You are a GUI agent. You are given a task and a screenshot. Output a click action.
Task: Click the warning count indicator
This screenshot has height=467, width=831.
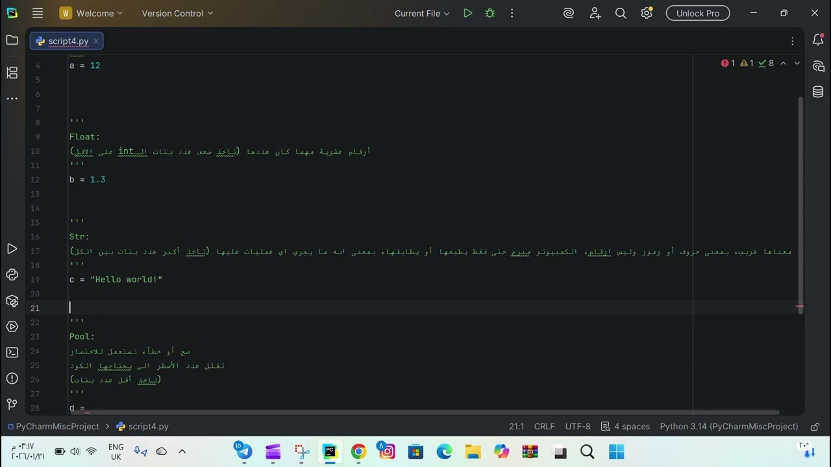point(747,63)
